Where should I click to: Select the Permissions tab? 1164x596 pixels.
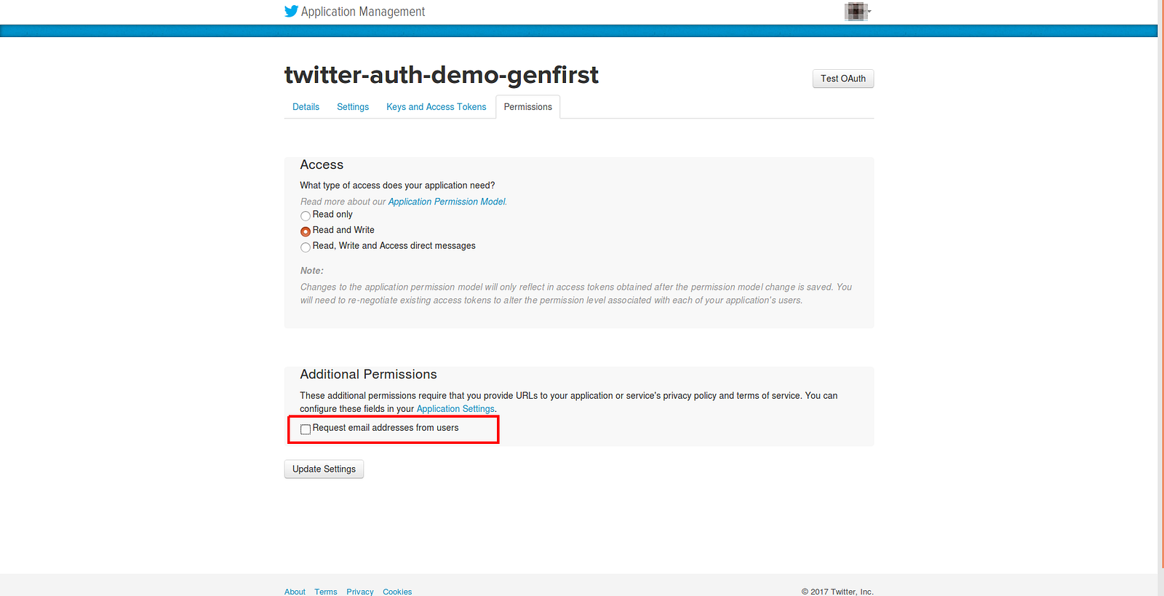tap(528, 107)
